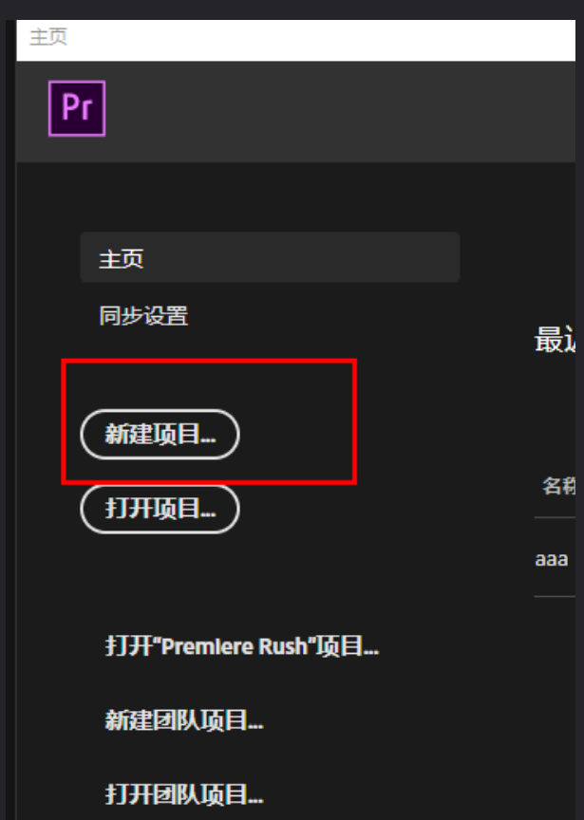Image resolution: width=584 pixels, height=820 pixels.
Task: Open the recent project named aaa
Action: click(x=552, y=559)
